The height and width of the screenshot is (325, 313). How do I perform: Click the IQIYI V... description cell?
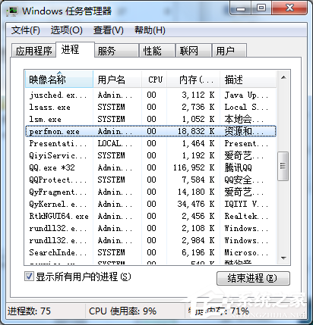pyautogui.click(x=246, y=204)
